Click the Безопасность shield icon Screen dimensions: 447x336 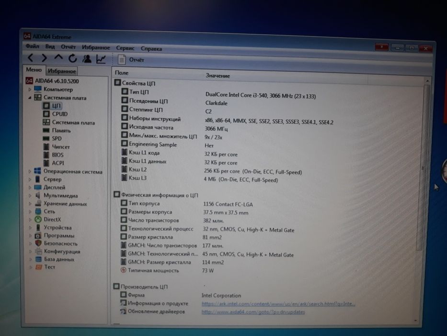(x=38, y=243)
